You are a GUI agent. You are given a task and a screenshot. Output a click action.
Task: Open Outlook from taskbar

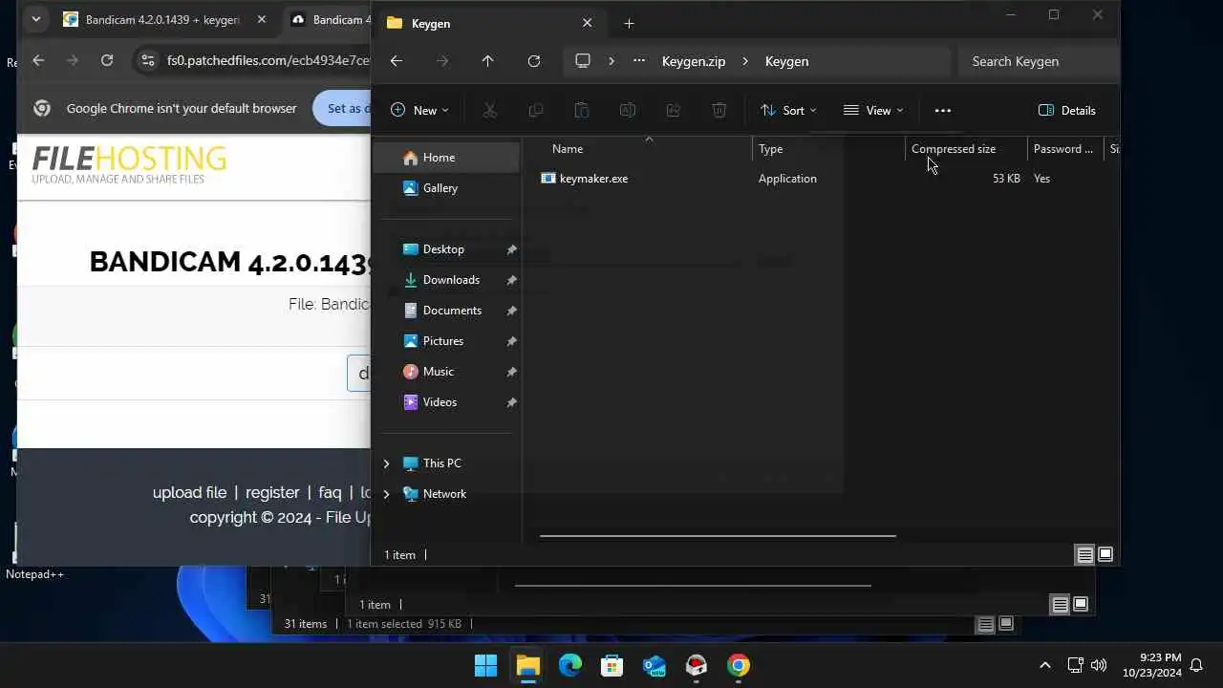coord(654,666)
